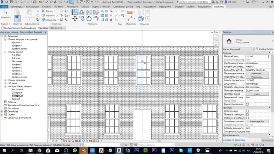
Task: Open the Calculator from the taskbar
Action: pyautogui.click(x=163, y=150)
